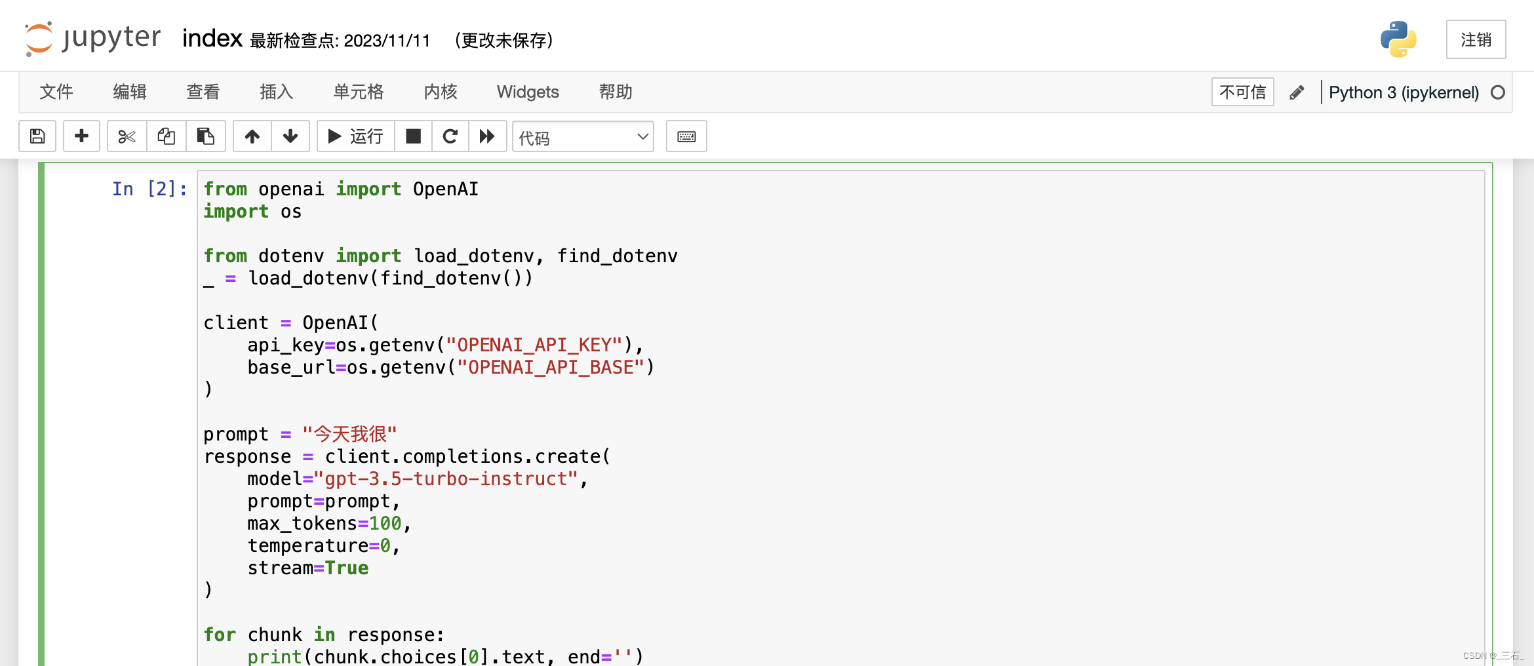
Task: Click the 'client = OpenAI(' line
Action: click(291, 323)
